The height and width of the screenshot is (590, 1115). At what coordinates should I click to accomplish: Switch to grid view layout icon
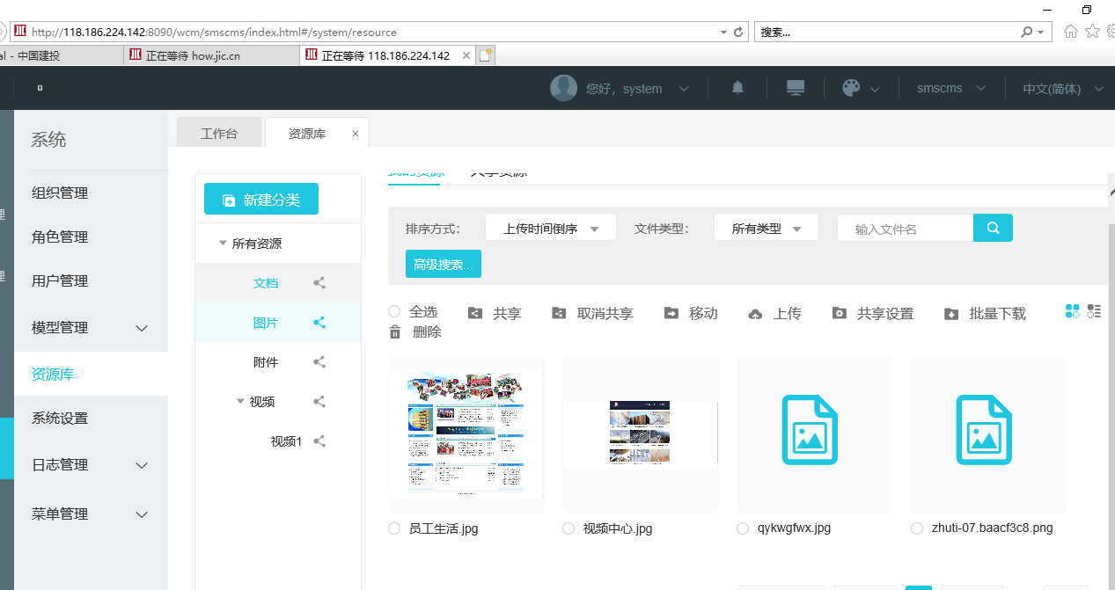(1072, 310)
